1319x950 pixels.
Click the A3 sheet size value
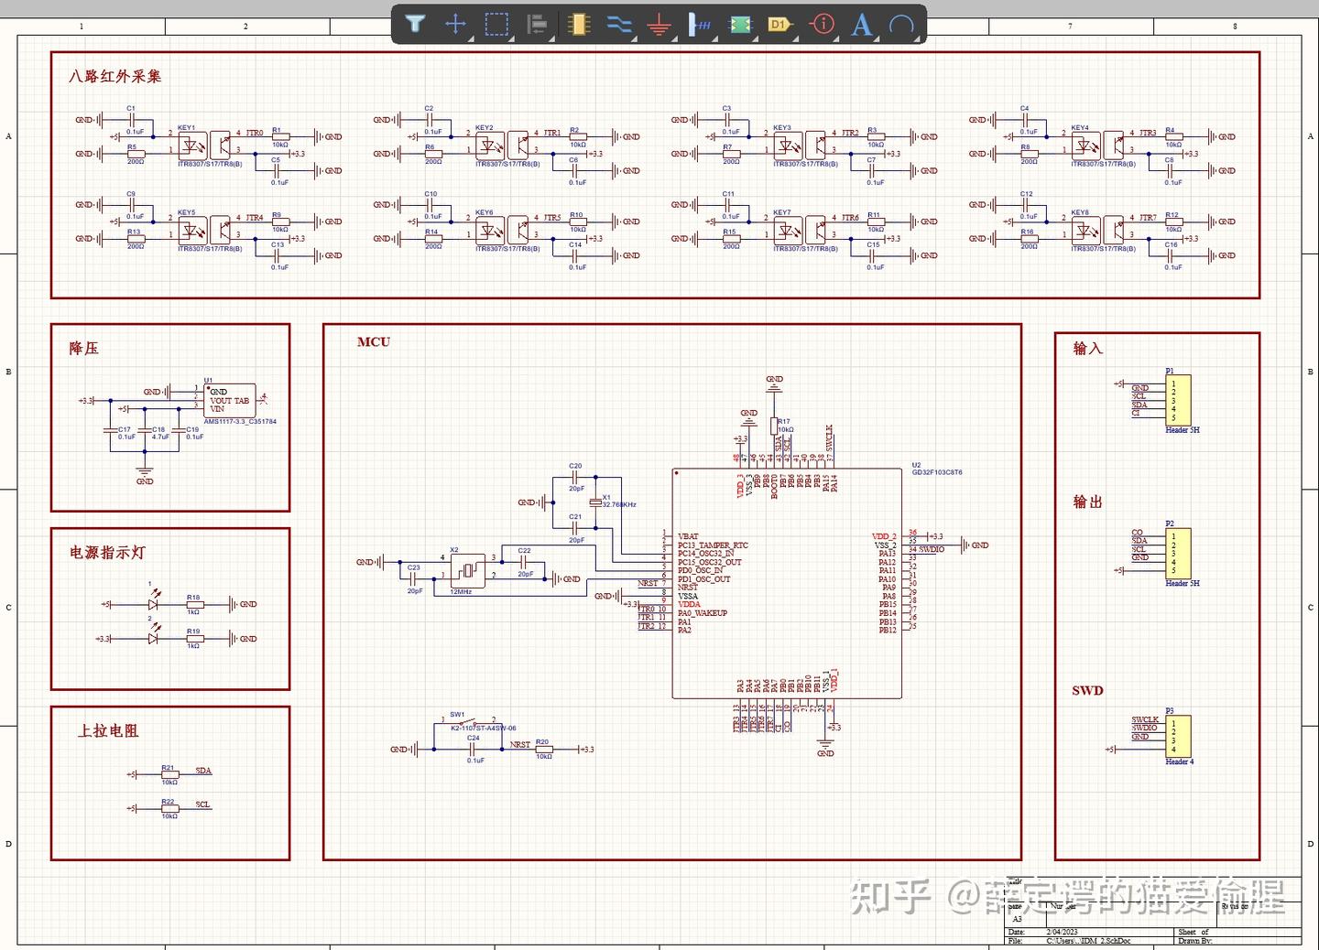pos(1017,919)
